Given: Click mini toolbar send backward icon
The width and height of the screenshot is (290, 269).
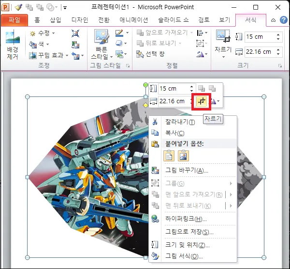Looking at the screenshot, I should [212, 89].
